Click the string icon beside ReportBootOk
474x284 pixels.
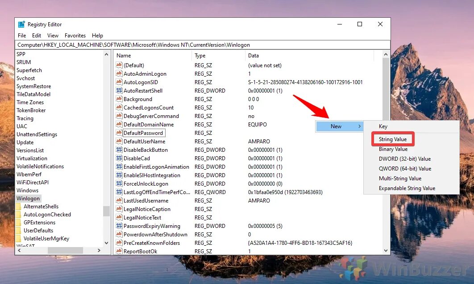(x=119, y=251)
